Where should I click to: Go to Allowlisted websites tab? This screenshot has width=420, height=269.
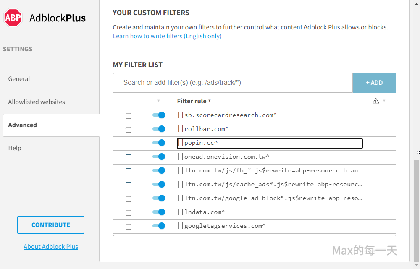[37, 102]
